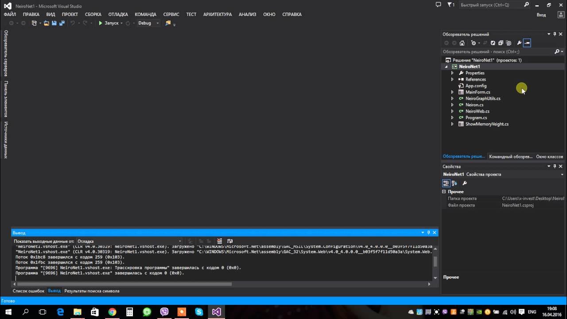This screenshot has height=319, width=567.
Task: Click Solution Explorer search magnifier icon
Action: (x=557, y=52)
